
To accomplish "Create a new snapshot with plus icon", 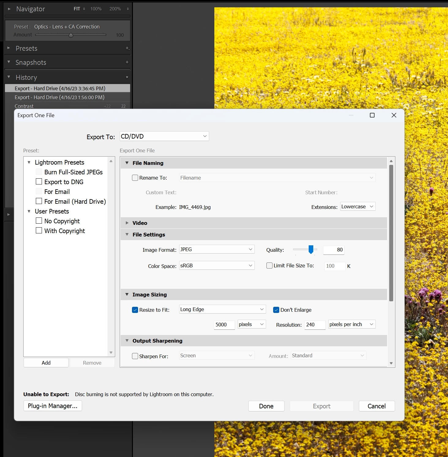I will point(127,62).
